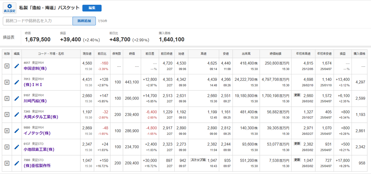Viewport: 371px width, 174px height.
Task: Click the 出来高 column header
Action: pyautogui.click(x=246, y=54)
